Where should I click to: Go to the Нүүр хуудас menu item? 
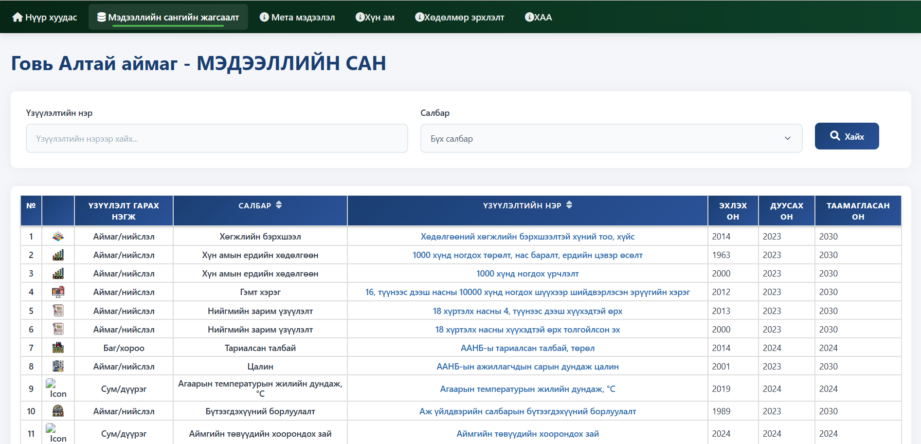tap(45, 17)
